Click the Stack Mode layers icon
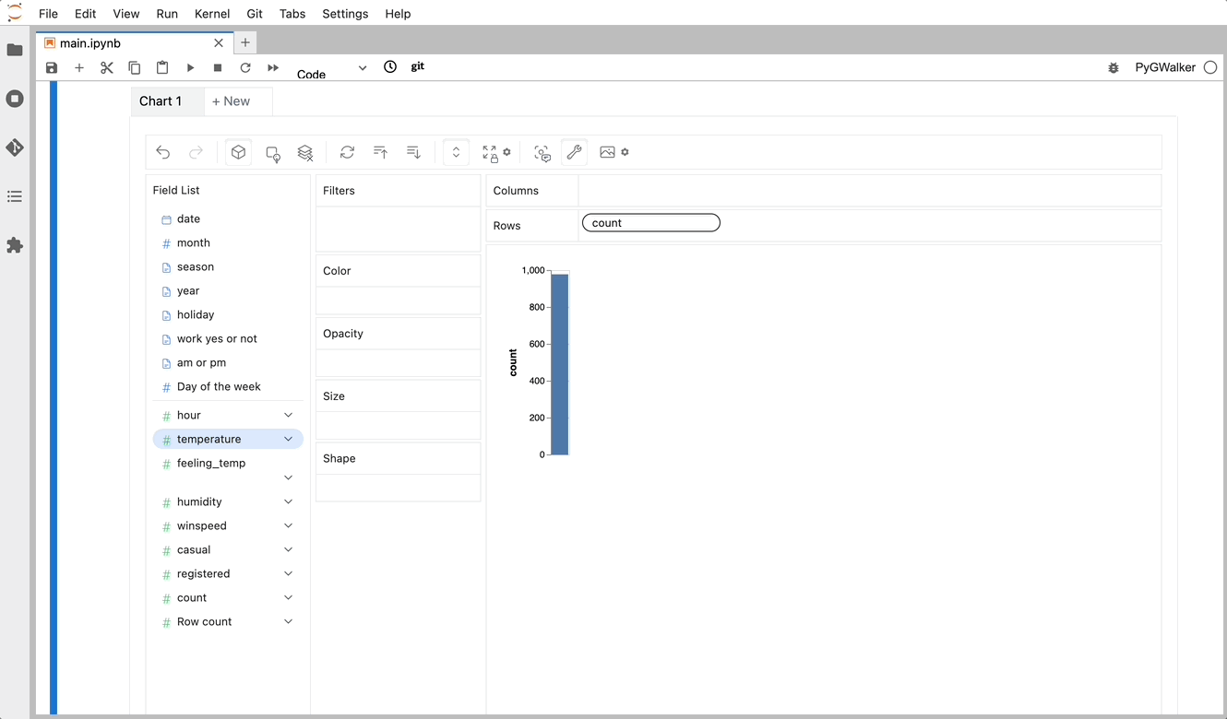 point(304,152)
